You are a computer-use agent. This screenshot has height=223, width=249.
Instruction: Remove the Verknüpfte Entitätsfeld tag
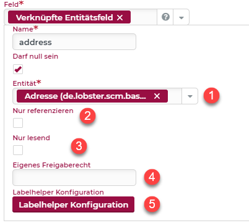120,17
